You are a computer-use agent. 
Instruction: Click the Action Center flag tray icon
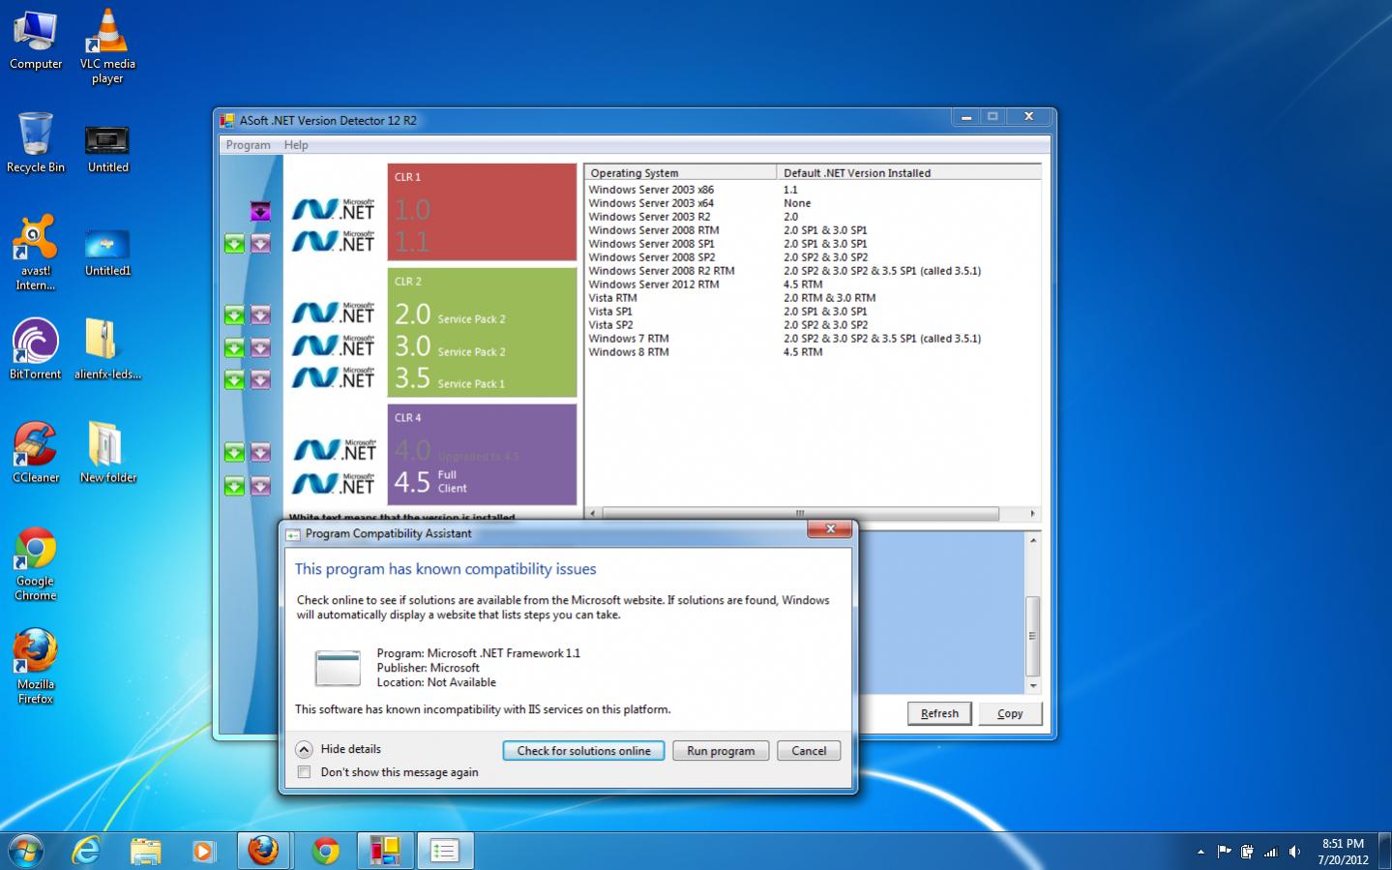(1224, 852)
